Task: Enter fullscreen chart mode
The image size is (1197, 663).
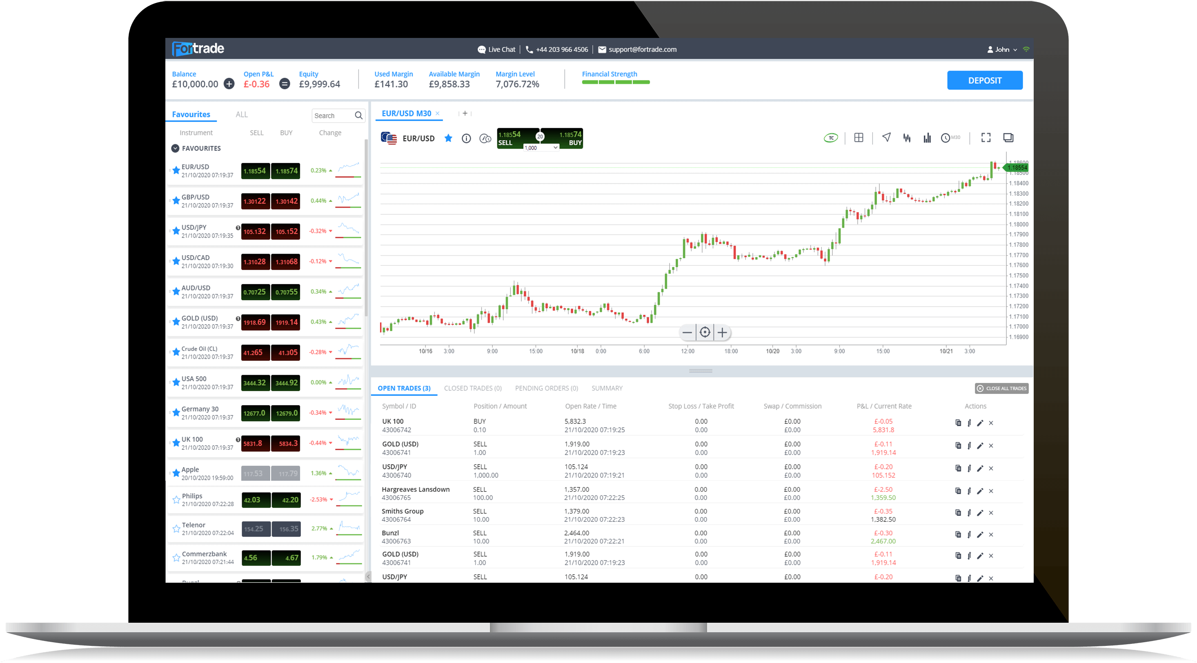Action: (986, 138)
